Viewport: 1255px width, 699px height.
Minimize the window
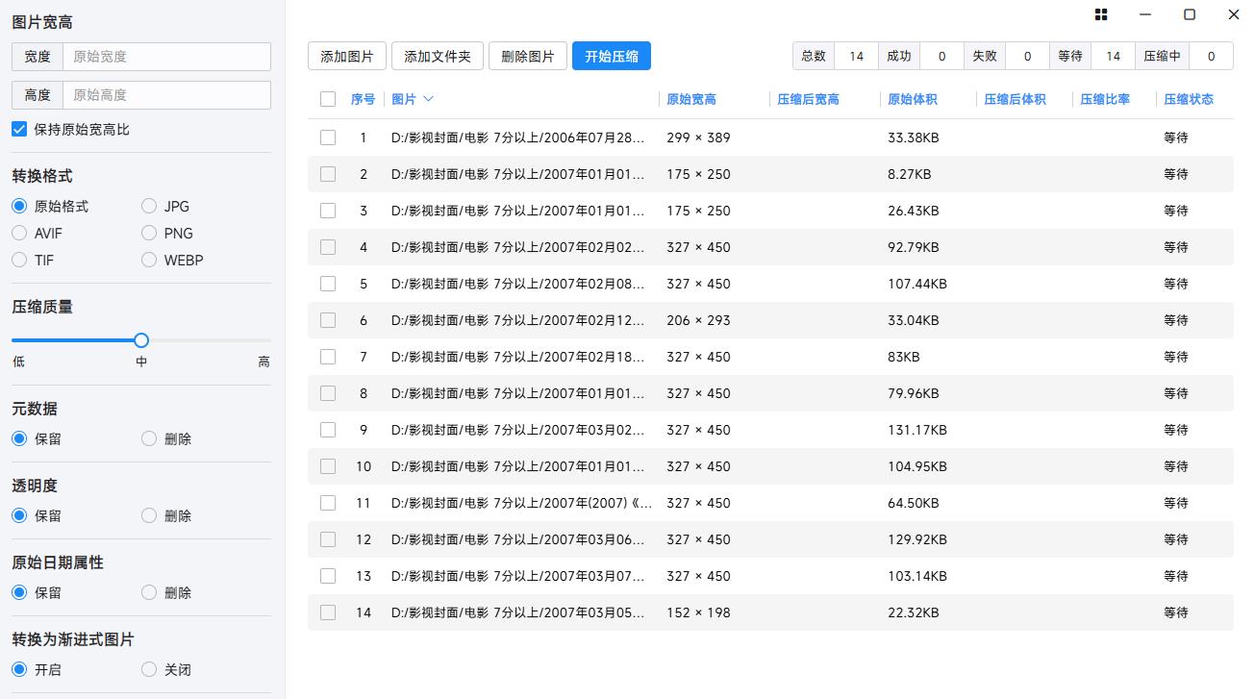[1145, 14]
